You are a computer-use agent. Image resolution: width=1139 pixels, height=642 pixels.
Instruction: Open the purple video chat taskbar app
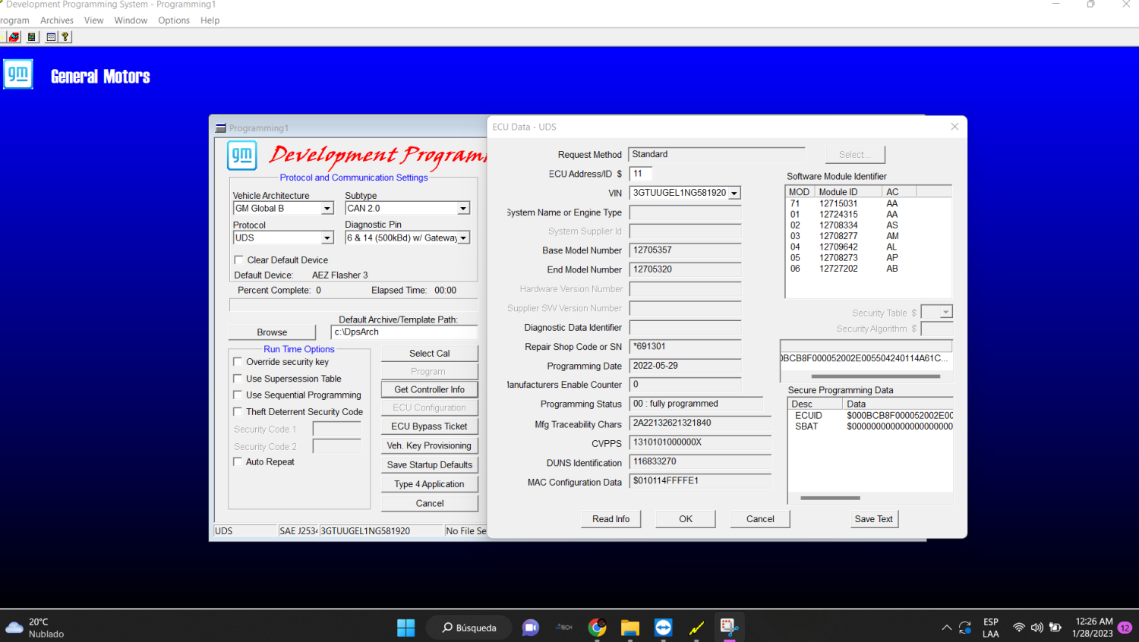(530, 628)
